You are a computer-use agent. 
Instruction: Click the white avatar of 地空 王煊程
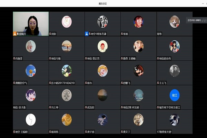(x=31, y=119)
